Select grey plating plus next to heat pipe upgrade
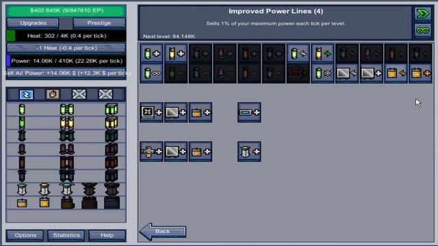 pos(176,152)
